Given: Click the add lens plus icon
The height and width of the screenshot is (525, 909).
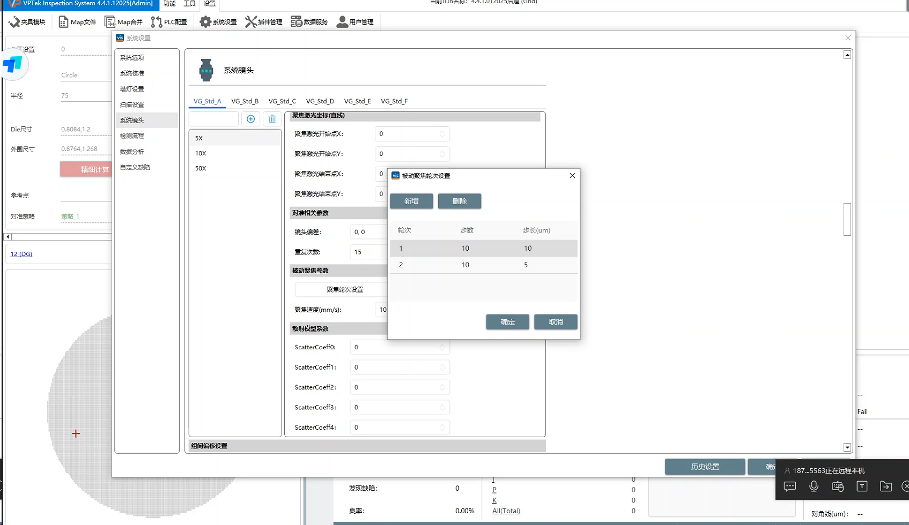Looking at the screenshot, I should (250, 119).
